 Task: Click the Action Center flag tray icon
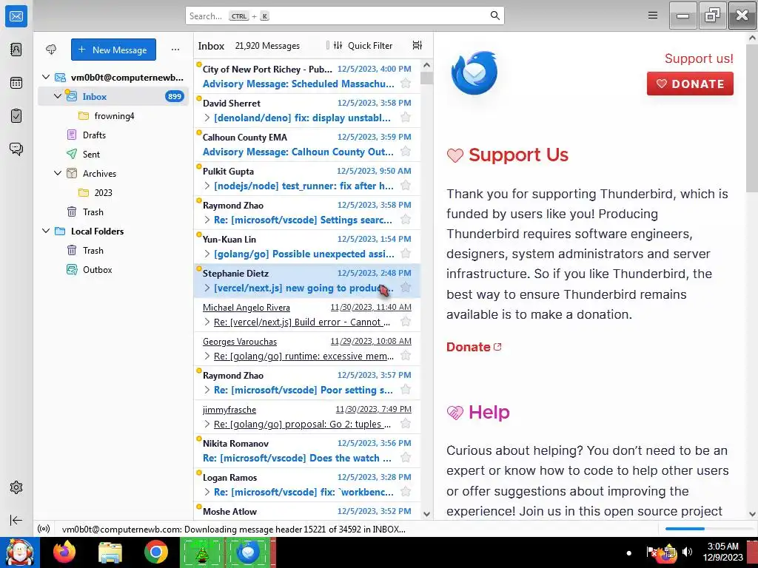tap(651, 552)
